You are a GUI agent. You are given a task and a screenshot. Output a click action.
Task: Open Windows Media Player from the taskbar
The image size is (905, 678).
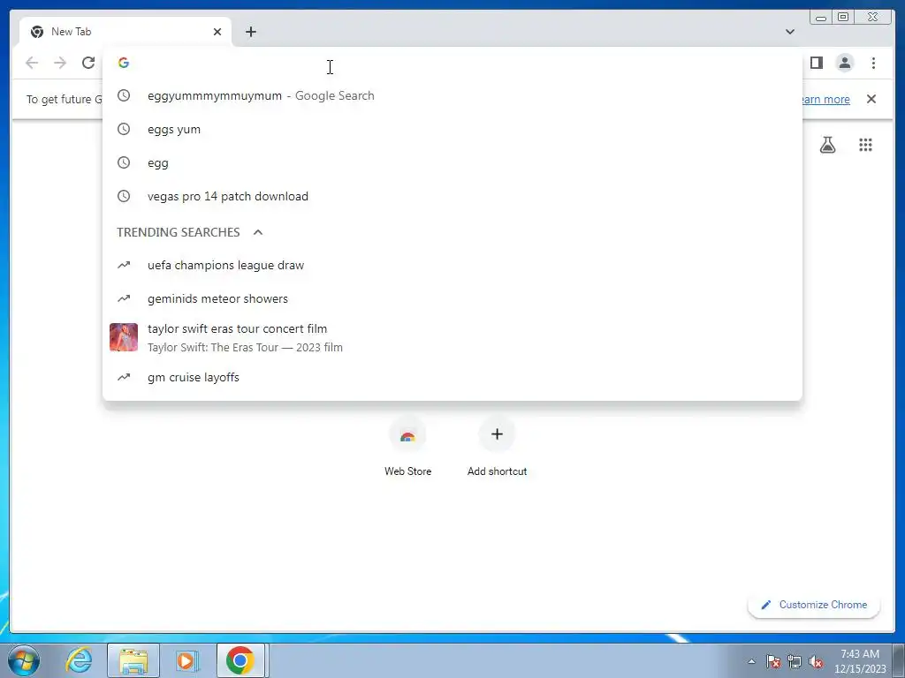[x=187, y=660]
